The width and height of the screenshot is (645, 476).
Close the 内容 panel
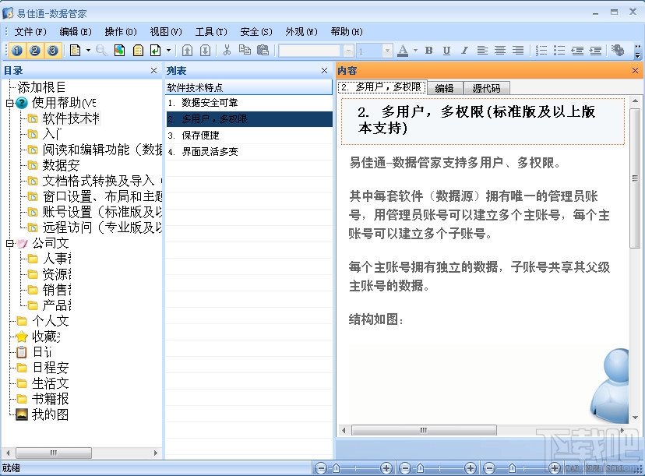click(x=635, y=71)
